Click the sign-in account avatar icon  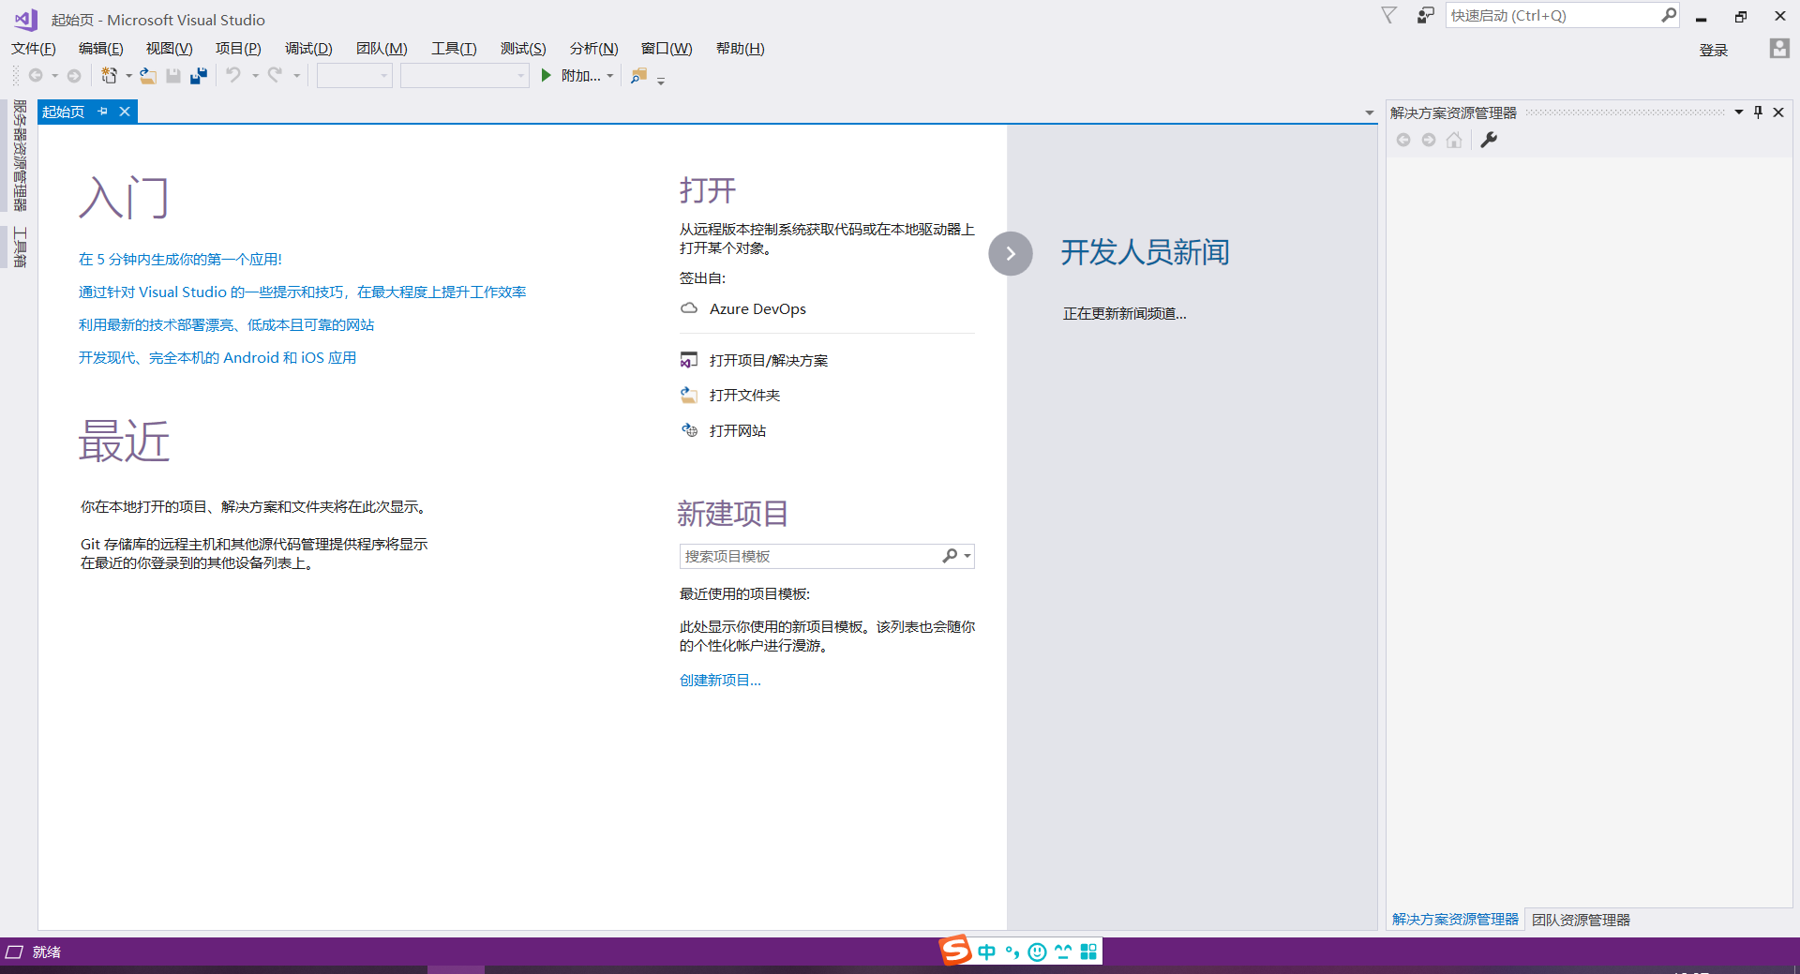1778,49
